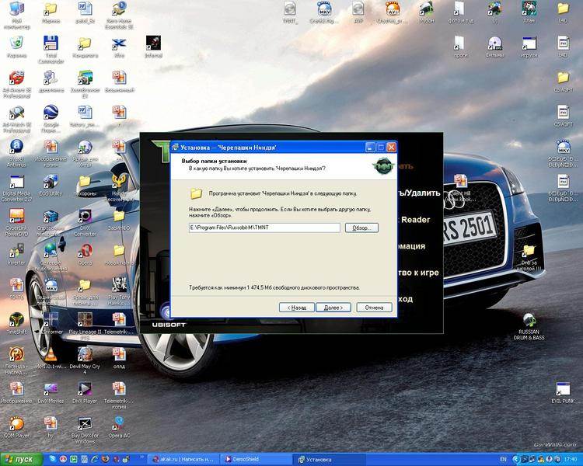Open avast! Antivirus desktop shortcut

pos(17,153)
